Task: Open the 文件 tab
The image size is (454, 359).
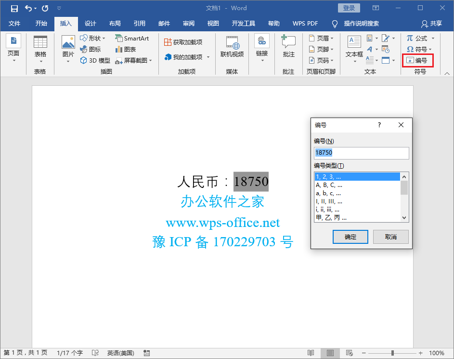Action: tap(14, 24)
